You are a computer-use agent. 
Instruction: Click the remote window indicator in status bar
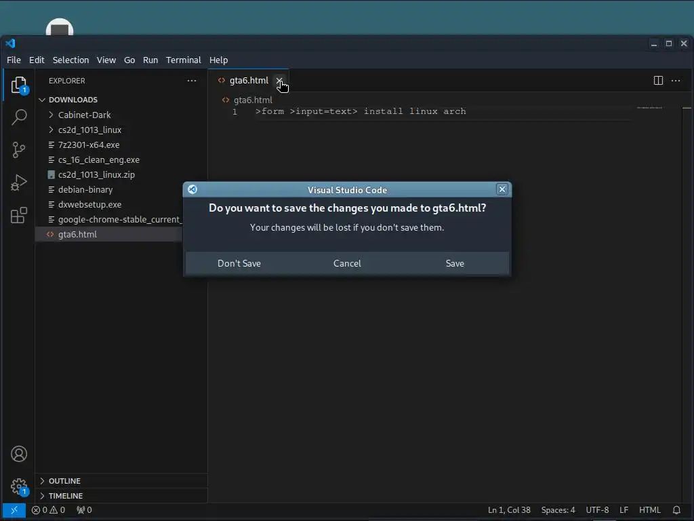(14, 510)
